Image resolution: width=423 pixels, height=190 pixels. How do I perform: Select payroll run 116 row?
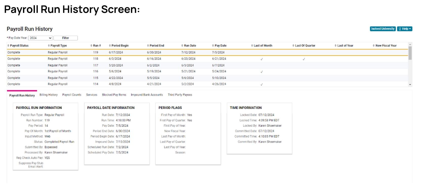click(x=207, y=71)
